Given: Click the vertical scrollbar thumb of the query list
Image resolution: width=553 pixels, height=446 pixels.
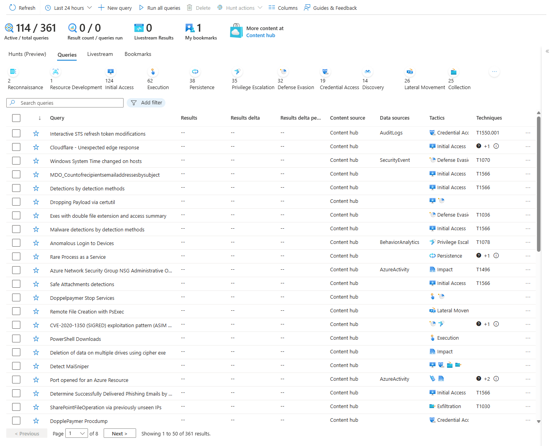Looking at the screenshot, I should point(539,184).
